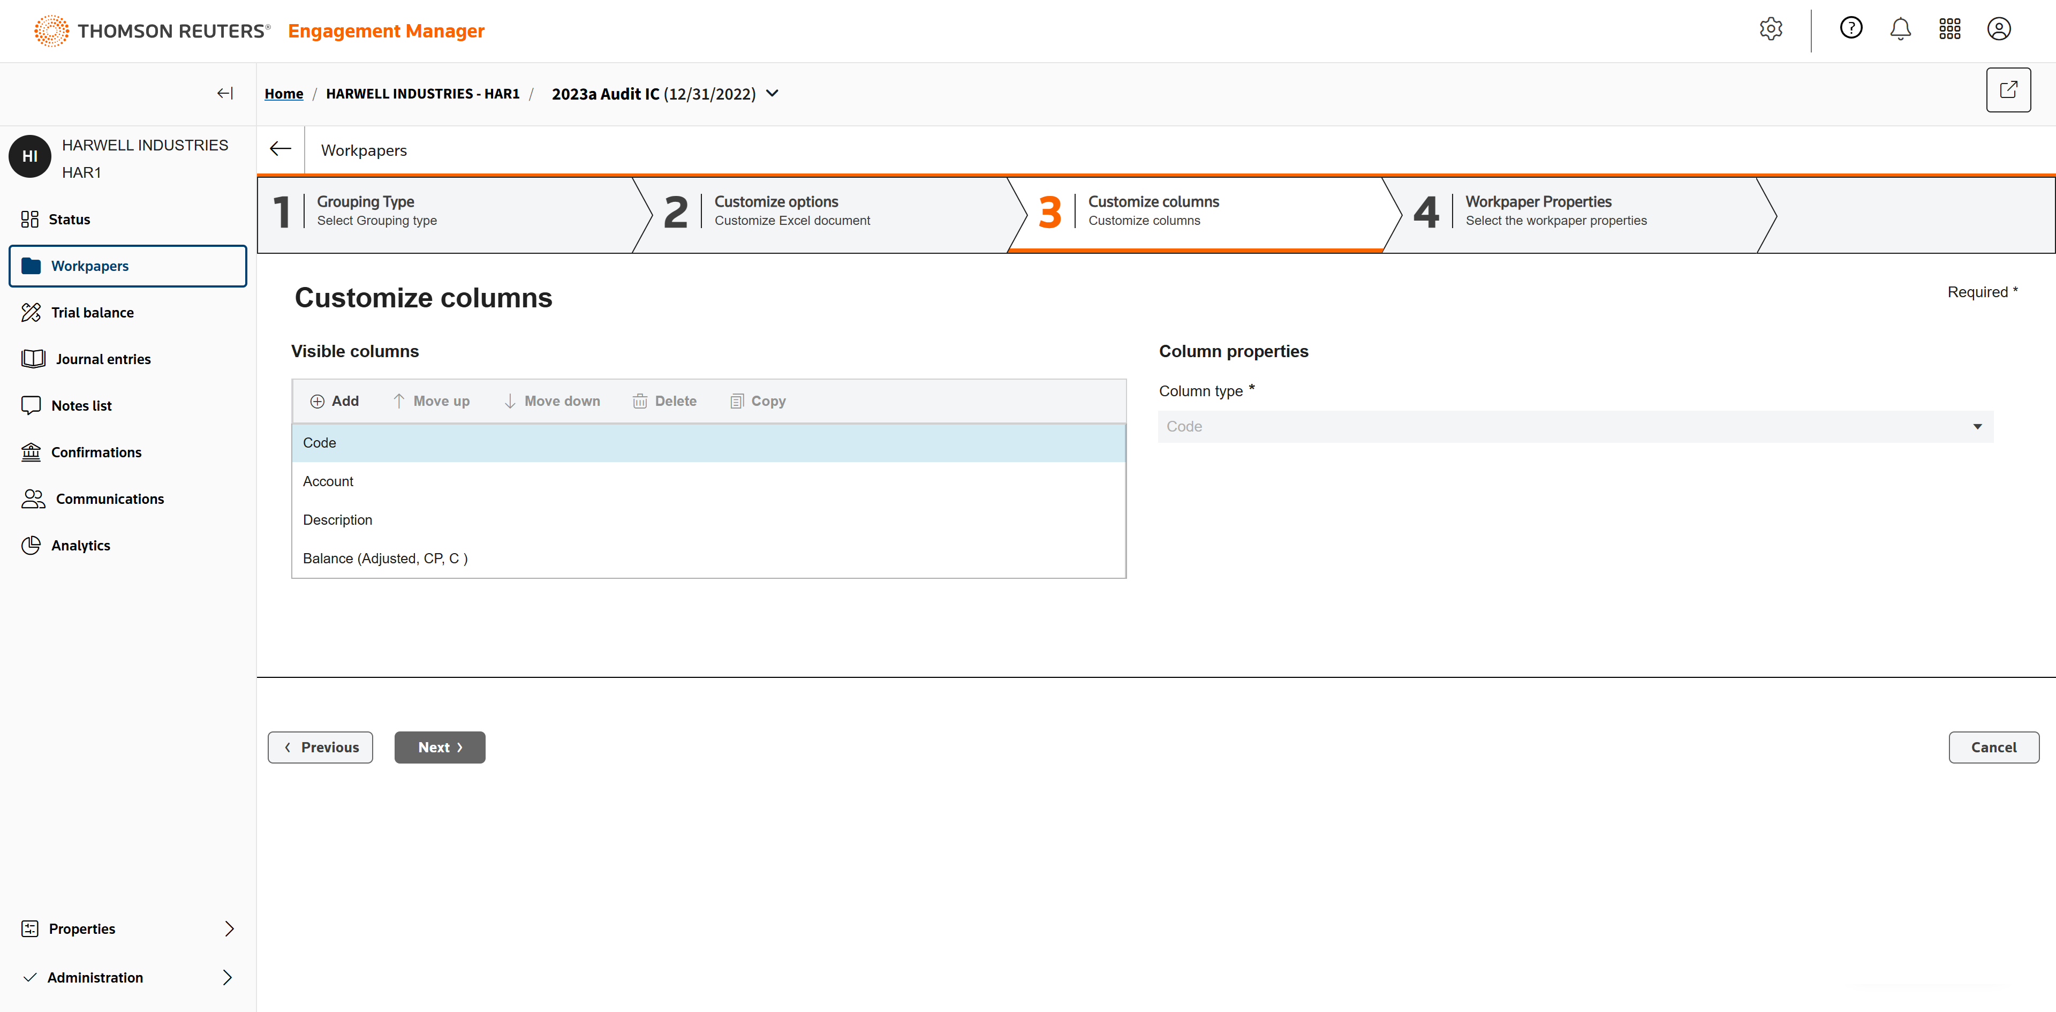Click the open-in-new-window icon
The image size is (2056, 1012).
point(2008,90)
